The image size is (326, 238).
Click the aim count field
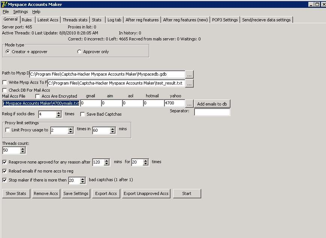point(112,103)
